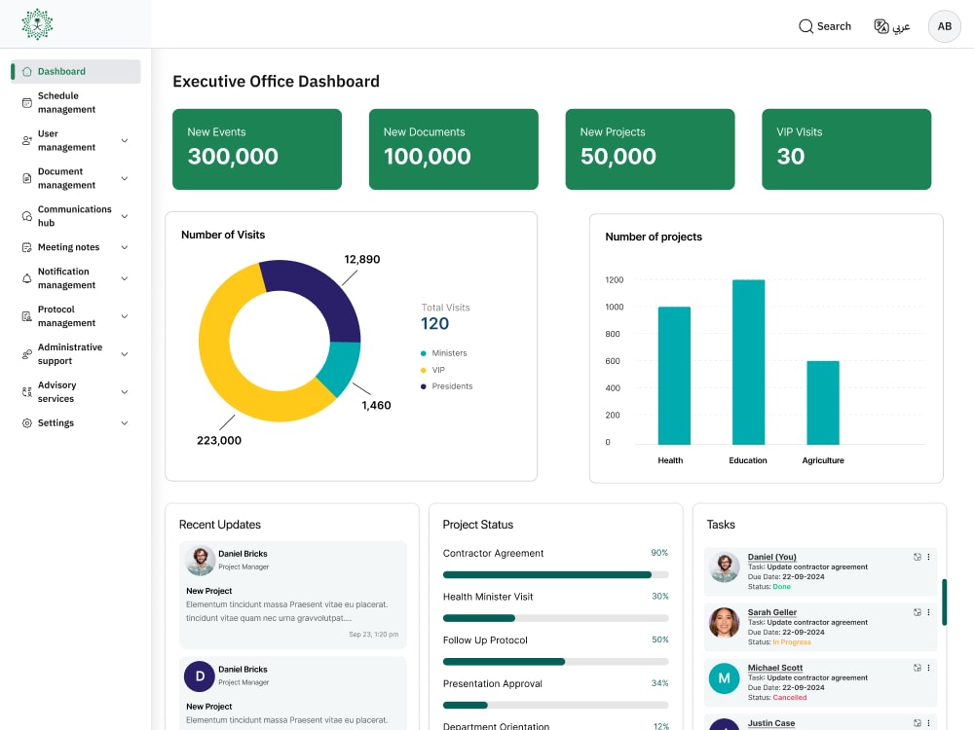Click the Settings gear icon
The height and width of the screenshot is (730, 974).
click(x=26, y=423)
